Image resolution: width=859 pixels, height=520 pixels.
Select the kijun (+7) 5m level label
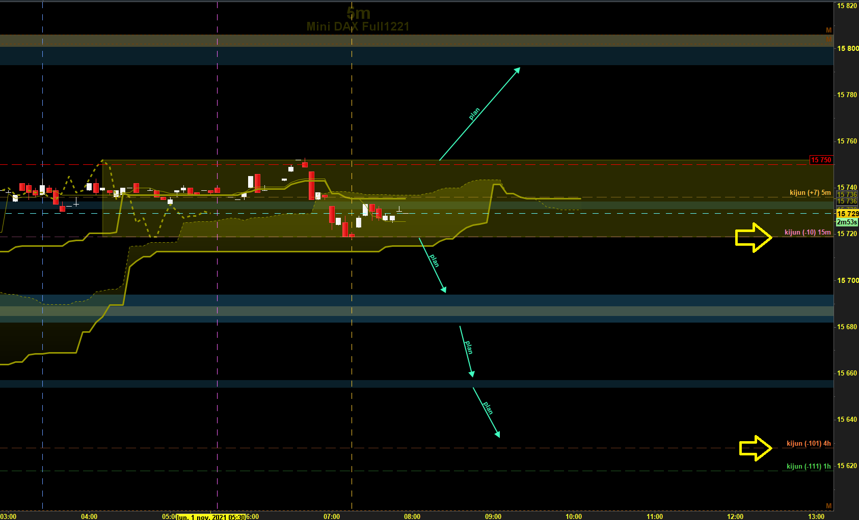tap(810, 192)
